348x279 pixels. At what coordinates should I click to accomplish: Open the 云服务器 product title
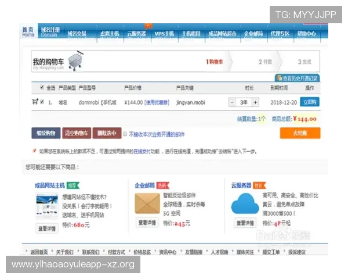point(241,185)
